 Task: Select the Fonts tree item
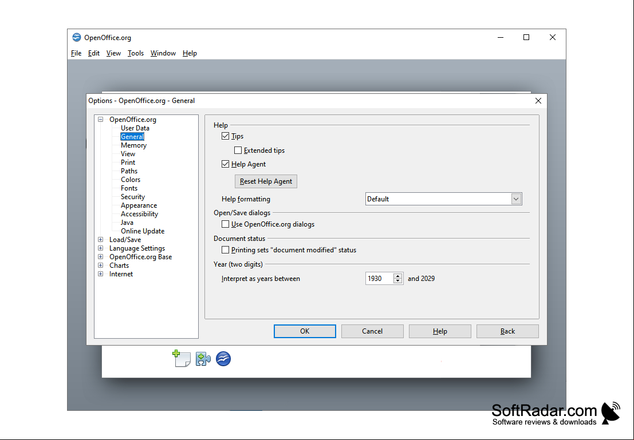129,188
